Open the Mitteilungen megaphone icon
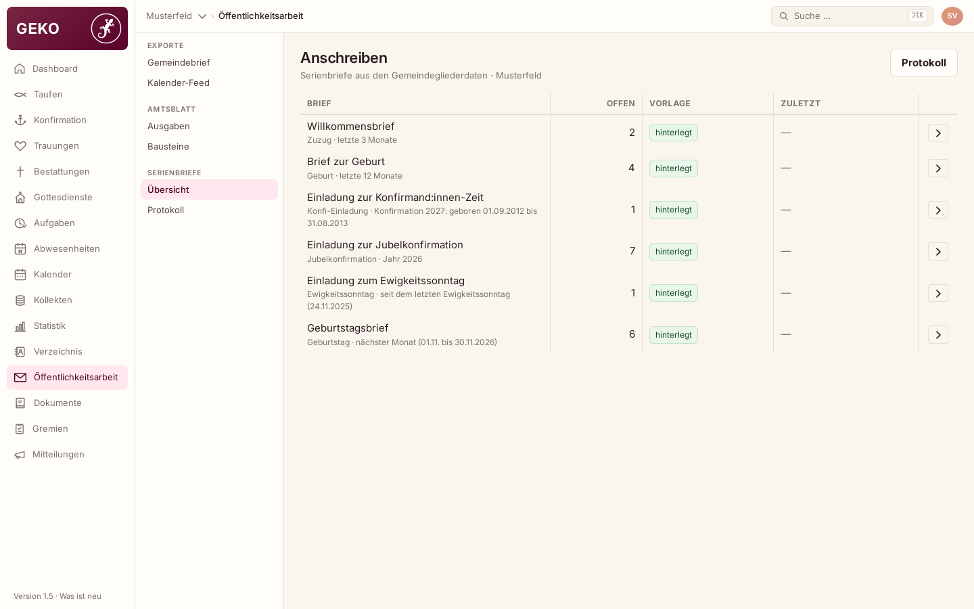This screenshot has width=974, height=609. pyautogui.click(x=20, y=455)
